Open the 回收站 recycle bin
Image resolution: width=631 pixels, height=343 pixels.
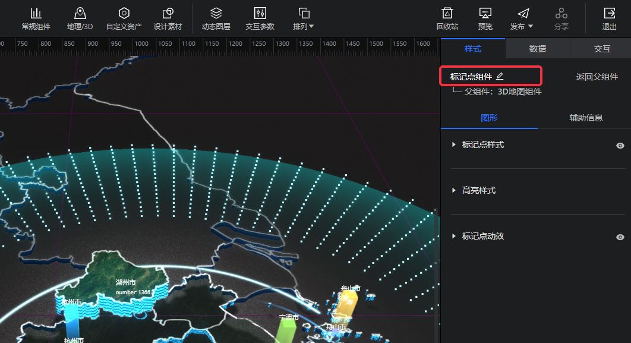click(447, 14)
